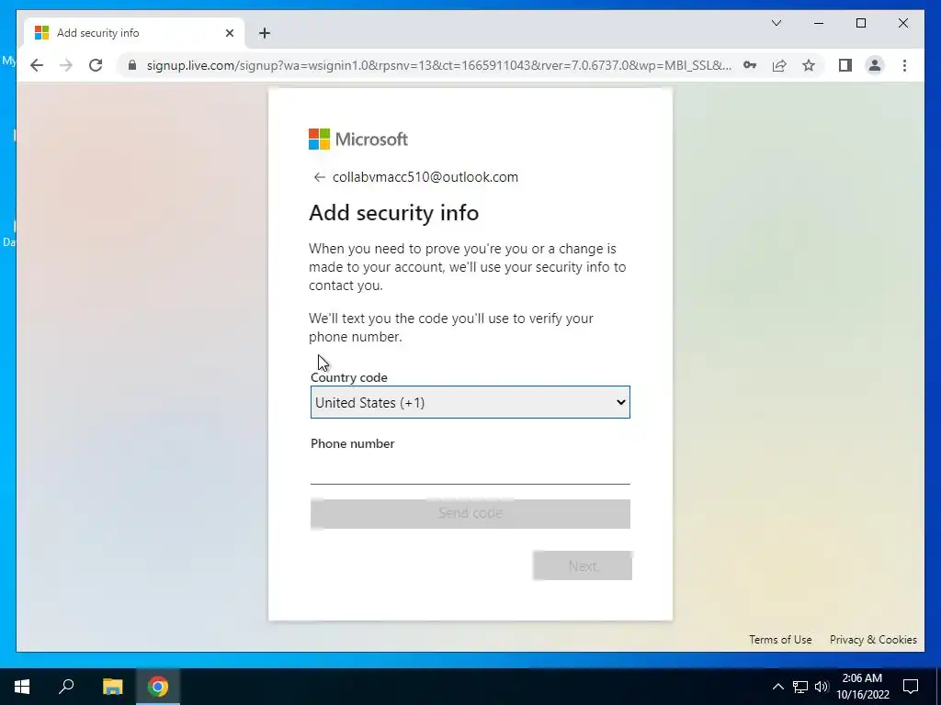Go back via arrow beside email address

click(x=319, y=177)
